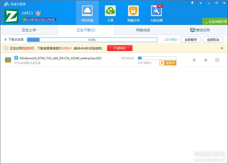Click the 全部取消 button
The image size is (228, 164).
[213, 40]
